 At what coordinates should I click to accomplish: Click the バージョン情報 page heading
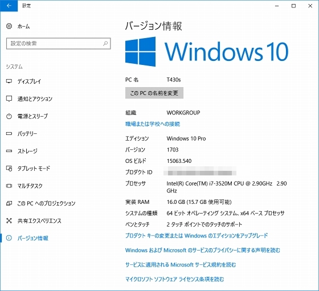pyautogui.click(x=153, y=26)
